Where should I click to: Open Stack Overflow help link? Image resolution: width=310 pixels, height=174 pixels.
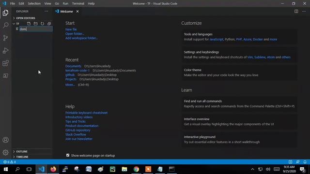click(76, 134)
